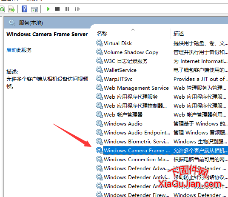This screenshot has height=197, width=228.
Task: Select the Web Management Service row
Action: [136, 88]
